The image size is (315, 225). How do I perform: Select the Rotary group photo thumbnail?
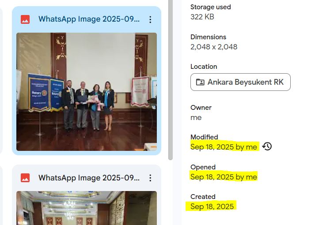tap(87, 92)
